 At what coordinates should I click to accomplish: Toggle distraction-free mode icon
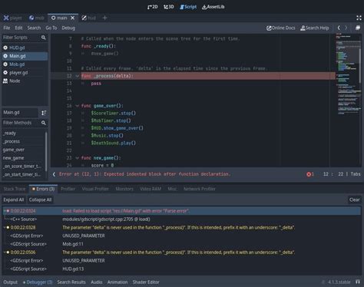point(359,18)
